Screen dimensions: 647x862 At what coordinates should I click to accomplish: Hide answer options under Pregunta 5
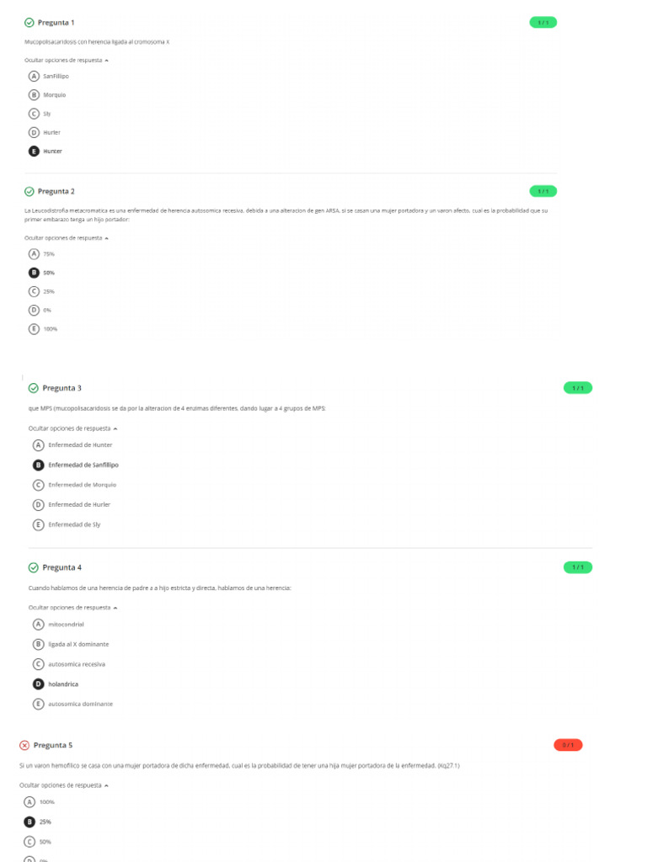tap(63, 785)
